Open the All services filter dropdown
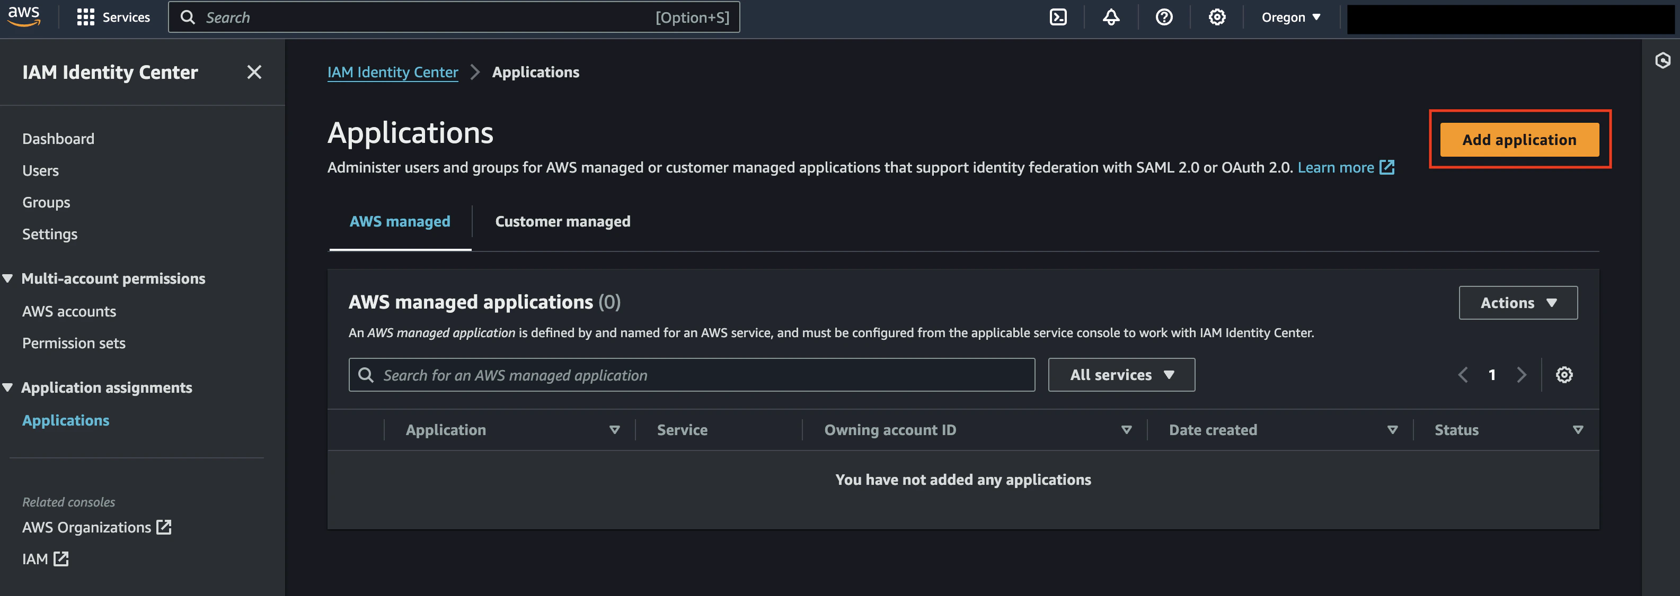Screen dimensions: 1680x596 (x=1121, y=375)
